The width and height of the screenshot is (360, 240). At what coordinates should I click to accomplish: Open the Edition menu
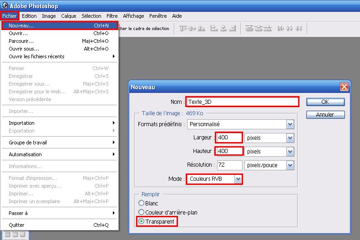click(x=29, y=16)
